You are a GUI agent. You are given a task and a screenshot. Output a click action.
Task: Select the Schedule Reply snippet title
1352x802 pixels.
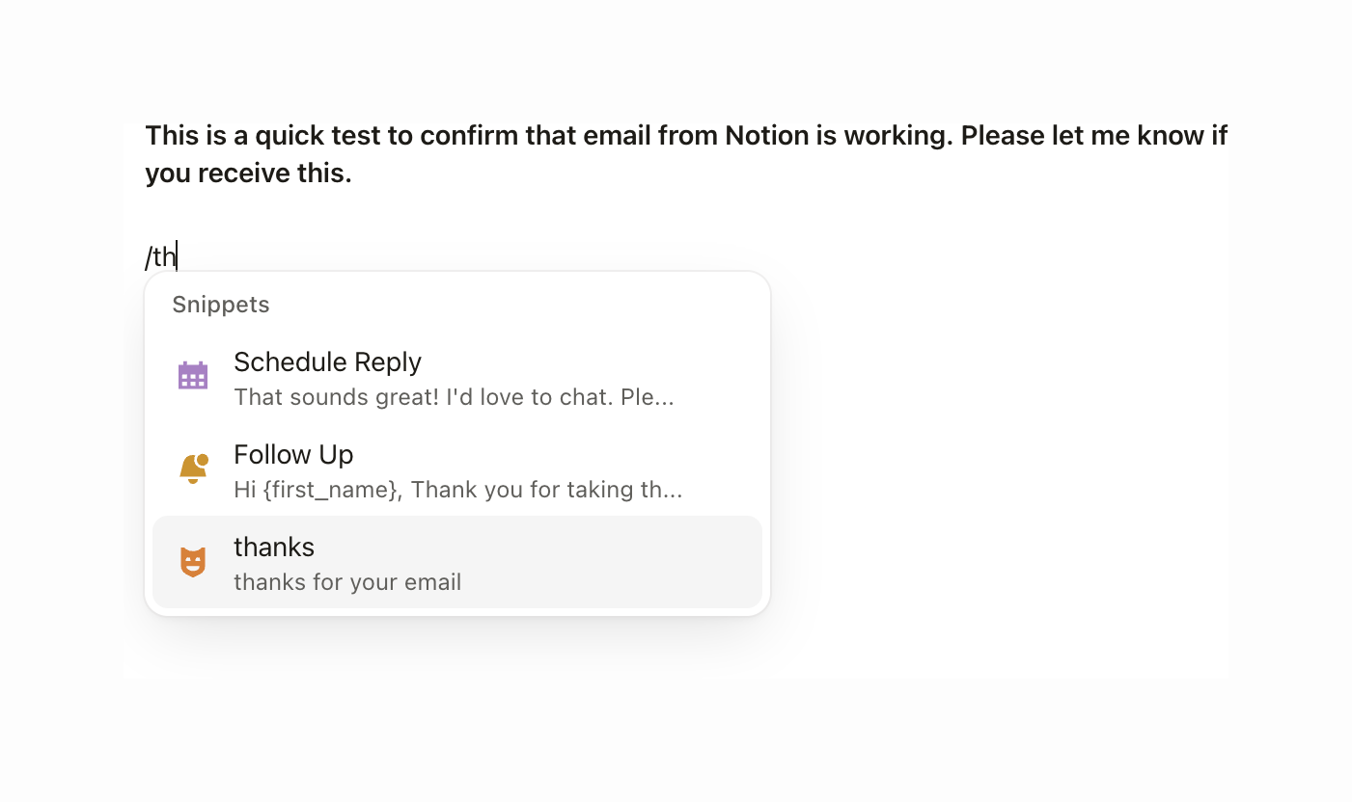pyautogui.click(x=327, y=362)
